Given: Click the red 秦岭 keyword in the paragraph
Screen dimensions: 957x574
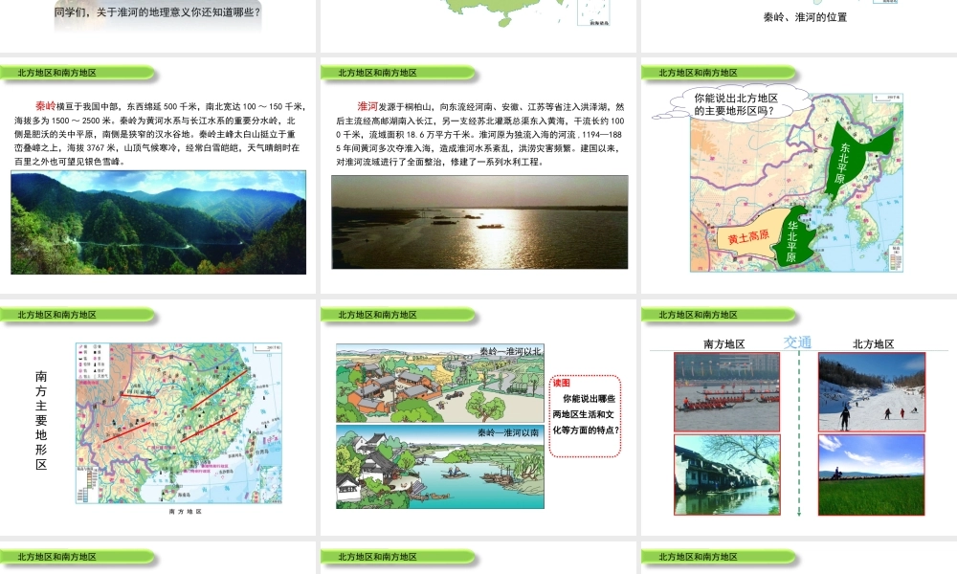Looking at the screenshot, I should pyautogui.click(x=45, y=105).
